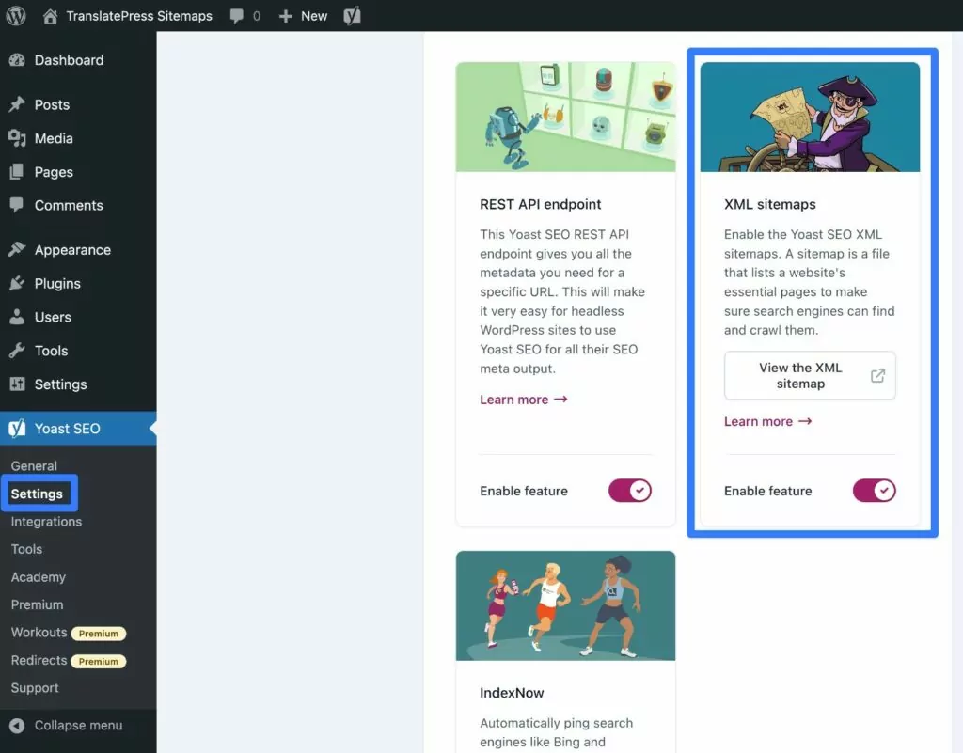963x753 pixels.
Task: Click the Plugins plug icon
Action: coord(17,283)
